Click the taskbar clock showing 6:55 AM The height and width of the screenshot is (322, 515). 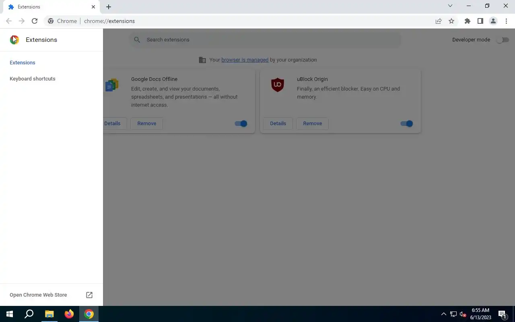(481, 314)
